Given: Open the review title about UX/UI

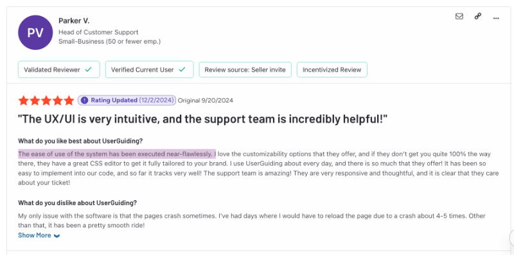Looking at the screenshot, I should (x=202, y=119).
